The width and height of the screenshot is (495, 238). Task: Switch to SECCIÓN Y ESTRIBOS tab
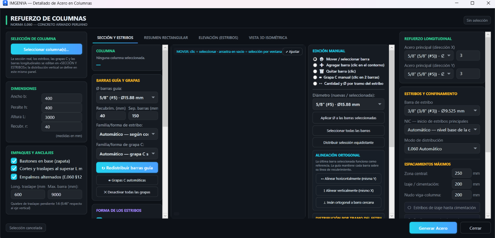click(x=115, y=38)
